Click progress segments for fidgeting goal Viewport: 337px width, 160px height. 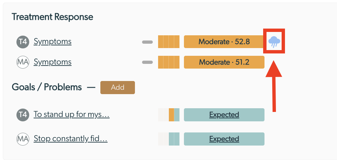(169, 139)
